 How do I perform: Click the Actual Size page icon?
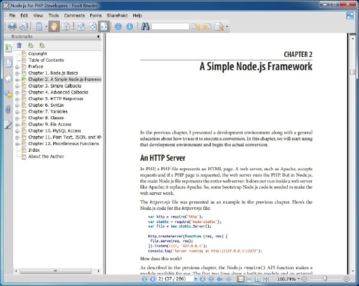coord(81,26)
